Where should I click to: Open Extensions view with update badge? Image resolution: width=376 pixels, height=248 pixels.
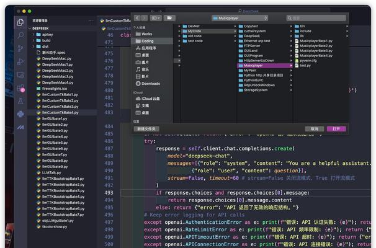pos(20,88)
